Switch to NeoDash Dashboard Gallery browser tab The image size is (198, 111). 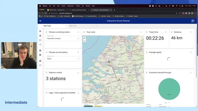(79, 10)
